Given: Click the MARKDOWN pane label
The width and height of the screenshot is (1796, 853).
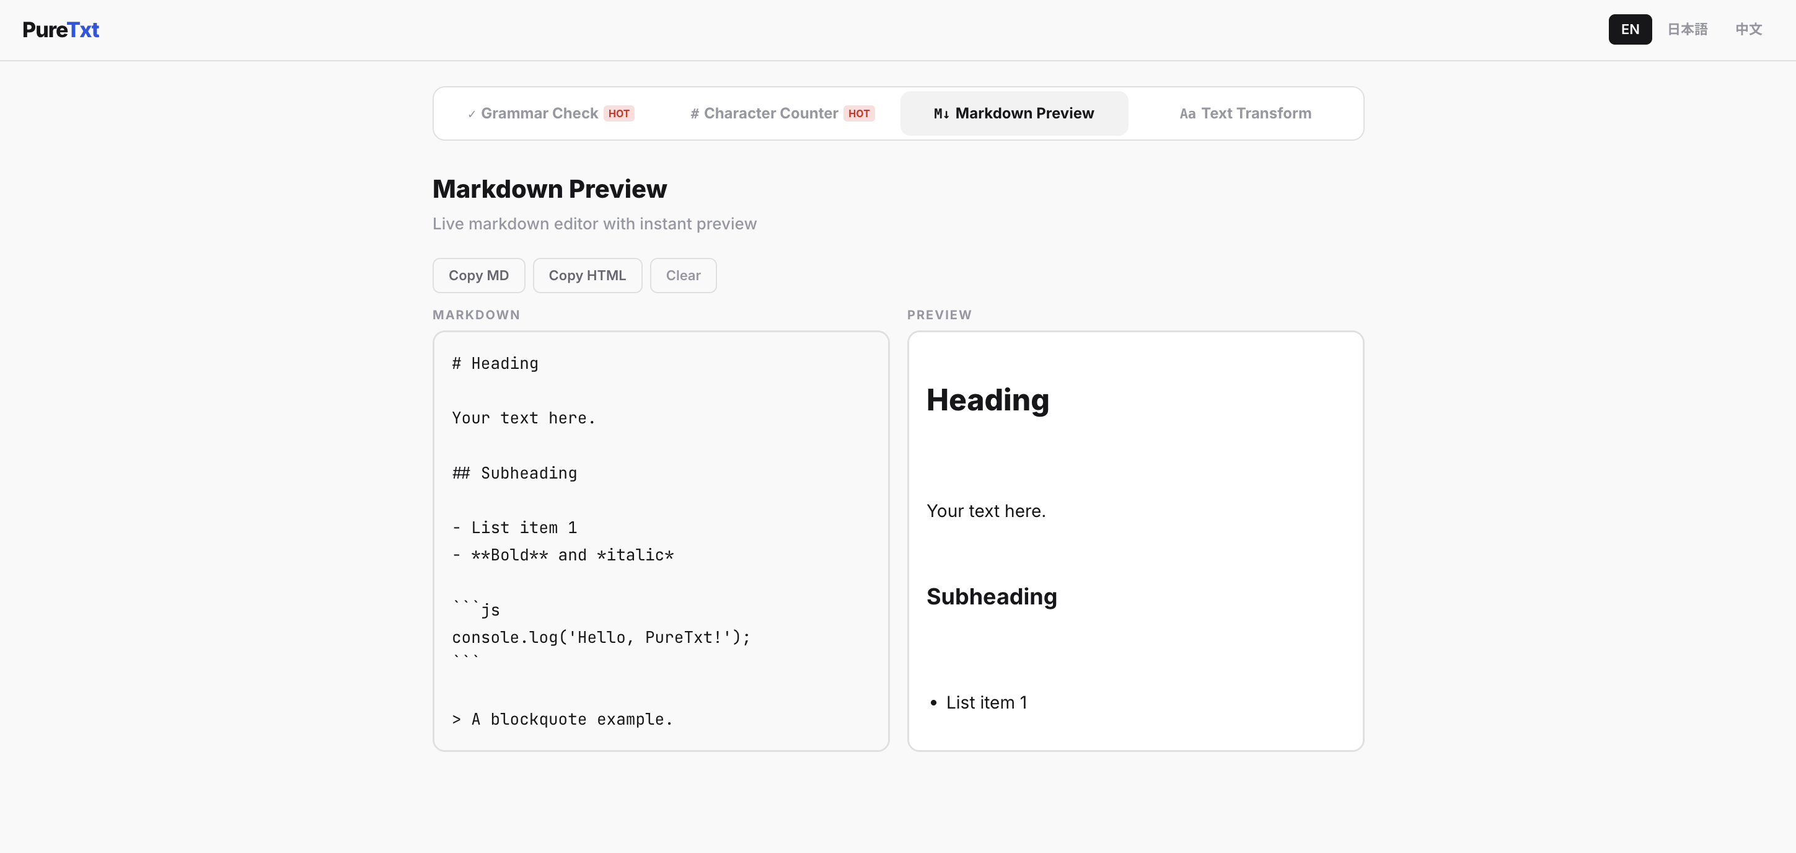Looking at the screenshot, I should (x=476, y=314).
